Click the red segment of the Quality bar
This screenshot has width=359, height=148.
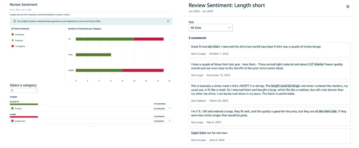pos(143,71)
